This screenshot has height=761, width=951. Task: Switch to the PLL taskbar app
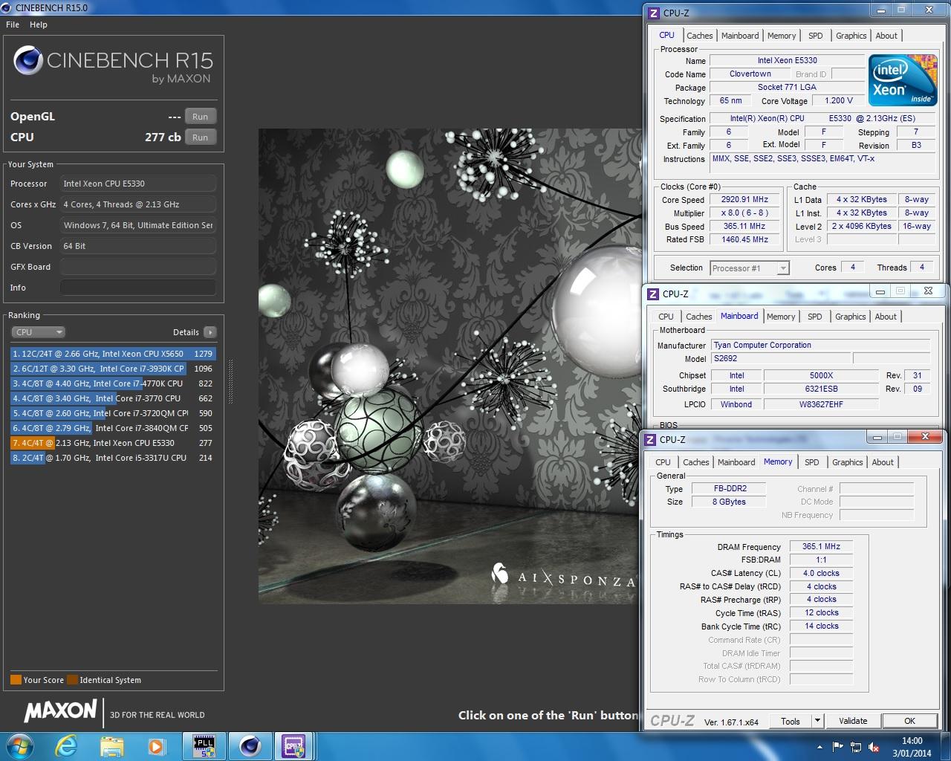tap(204, 746)
